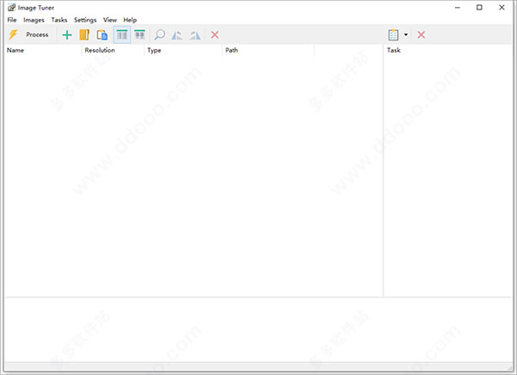This screenshot has height=375, width=517.
Task: Open the Tasks menu
Action: click(59, 20)
